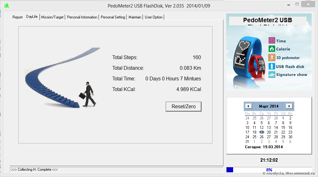Click the staircase walking man image
The width and height of the screenshot is (318, 177).
coord(62,78)
